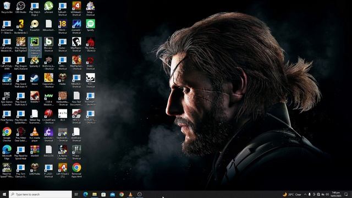Expand hidden system tray icons chevron
The width and height of the screenshot is (352, 198).
tap(305, 194)
